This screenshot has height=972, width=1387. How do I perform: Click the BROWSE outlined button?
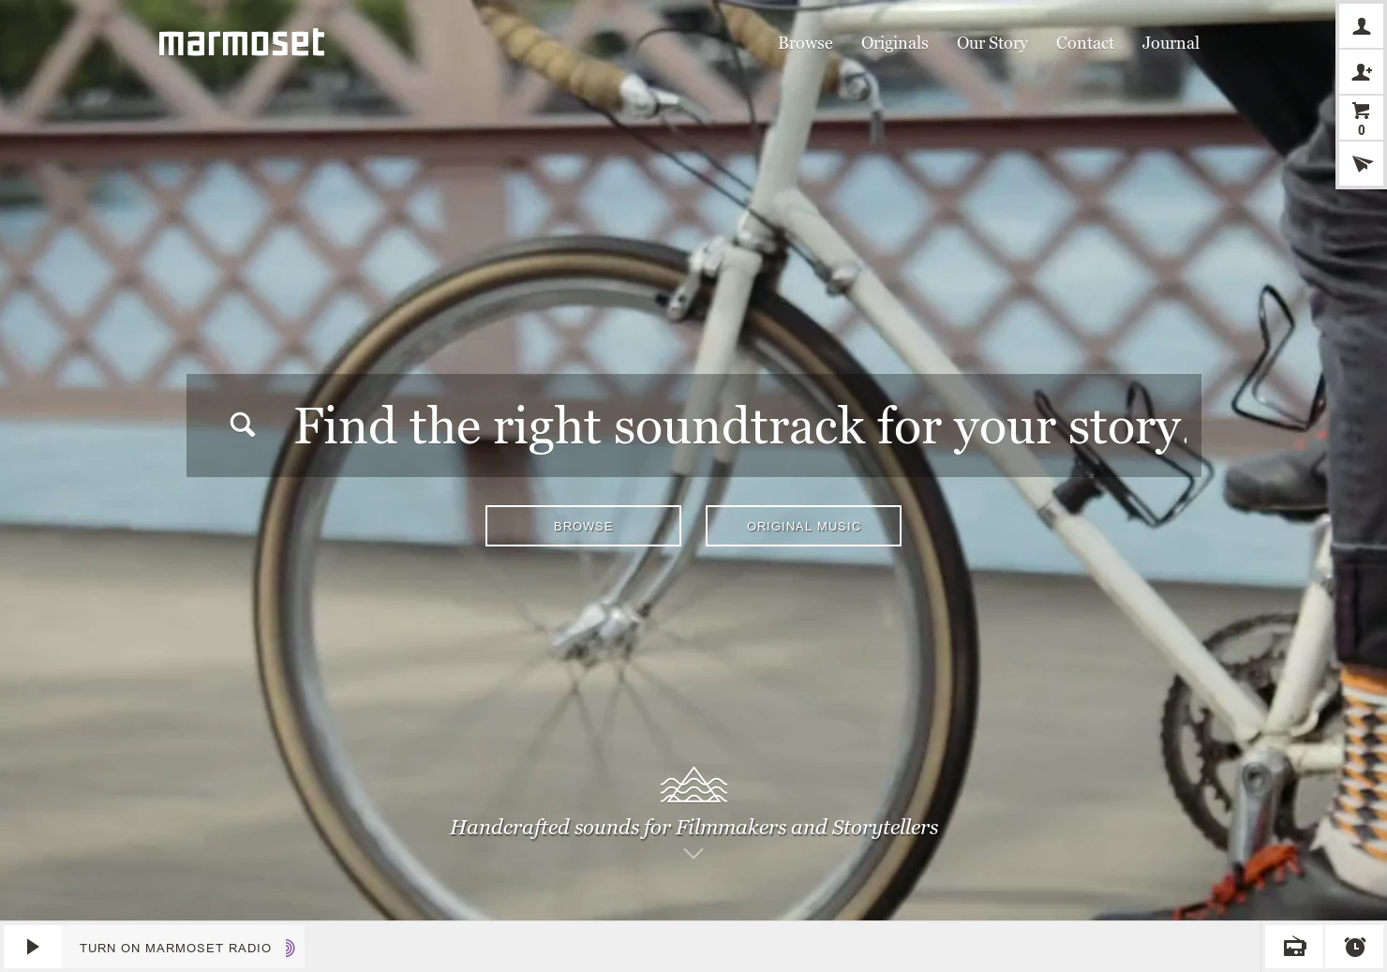click(x=583, y=526)
